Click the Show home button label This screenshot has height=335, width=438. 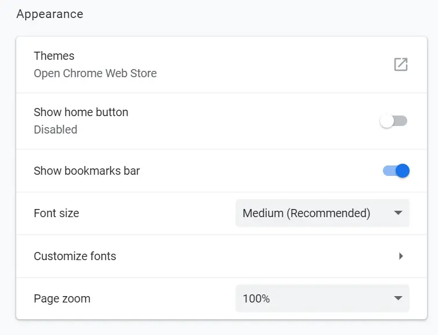click(x=81, y=112)
